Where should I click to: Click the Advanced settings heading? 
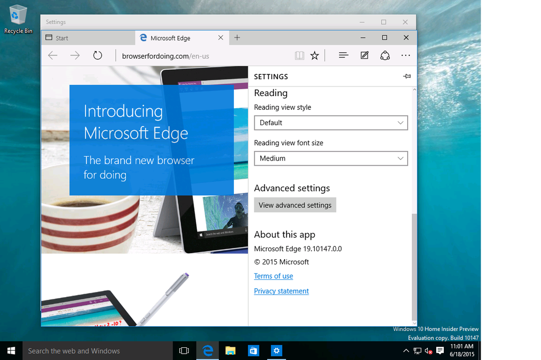tap(292, 188)
